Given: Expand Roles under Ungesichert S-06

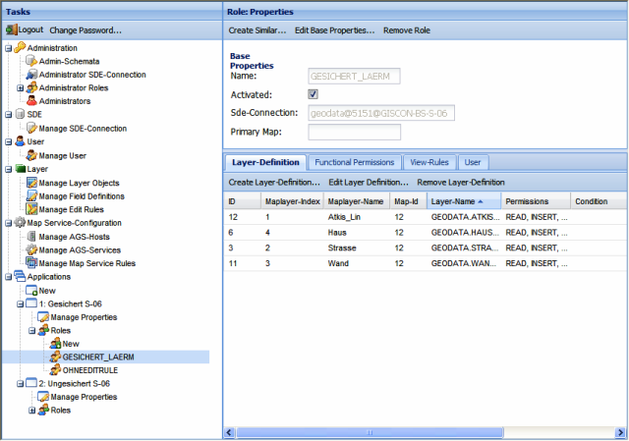Looking at the screenshot, I should pyautogui.click(x=32, y=411).
